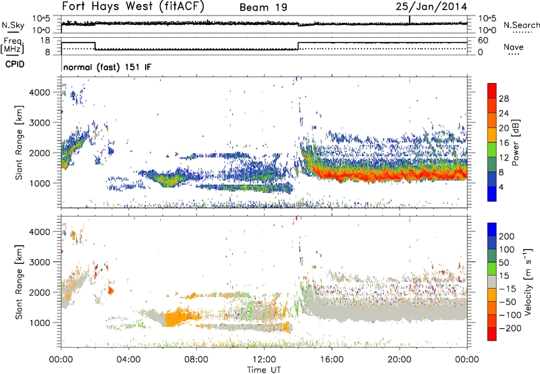
Task: Select the "N.Sky" legend label
Action: click(13, 25)
